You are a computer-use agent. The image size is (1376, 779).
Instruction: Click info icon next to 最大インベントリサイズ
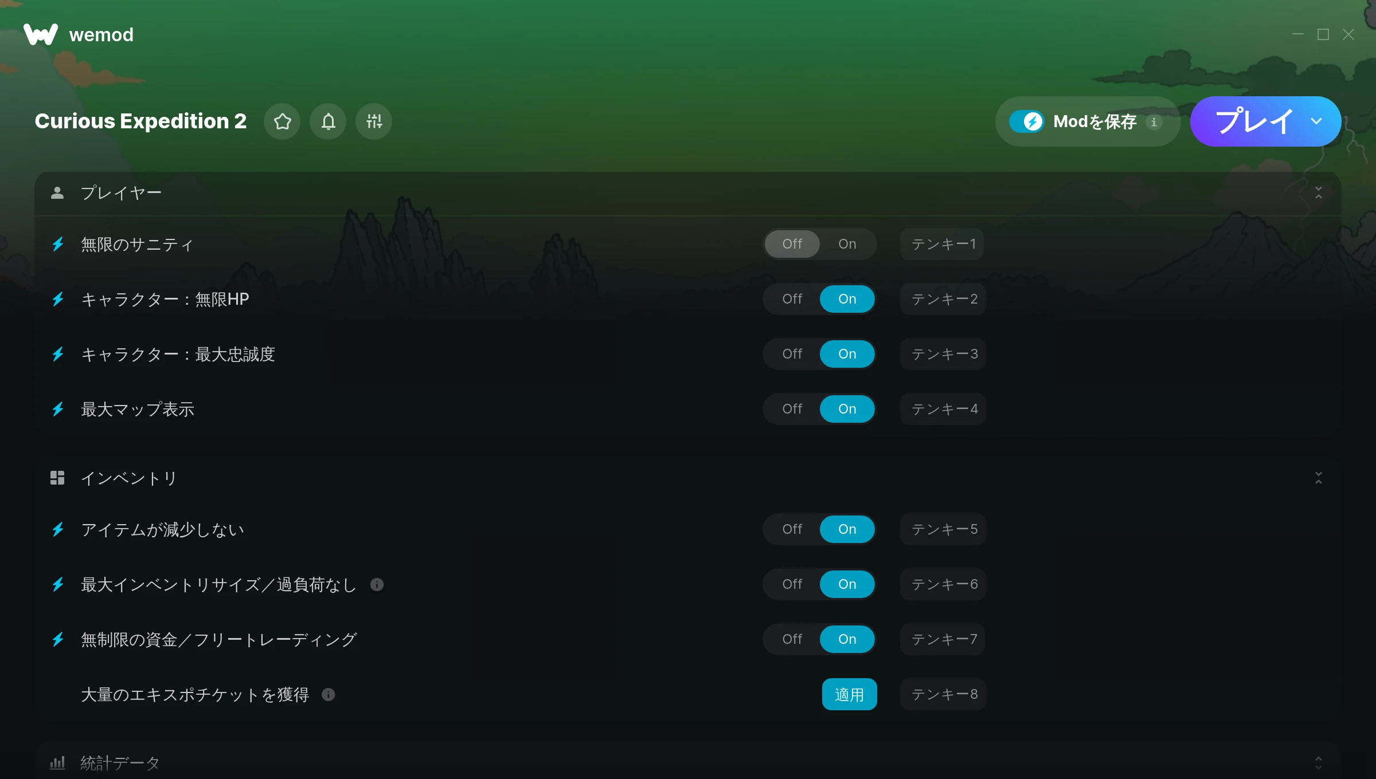377,584
